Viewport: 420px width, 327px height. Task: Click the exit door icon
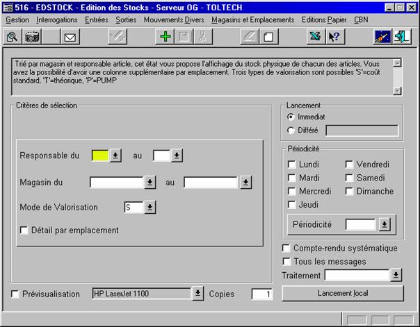403,37
